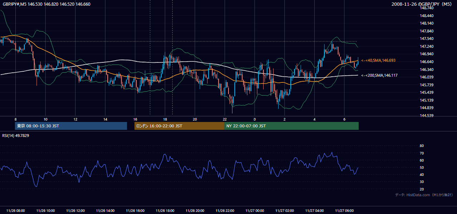Click the RSI 40 level label
Viewport: 457px width, 214px height.
click(x=422, y=174)
